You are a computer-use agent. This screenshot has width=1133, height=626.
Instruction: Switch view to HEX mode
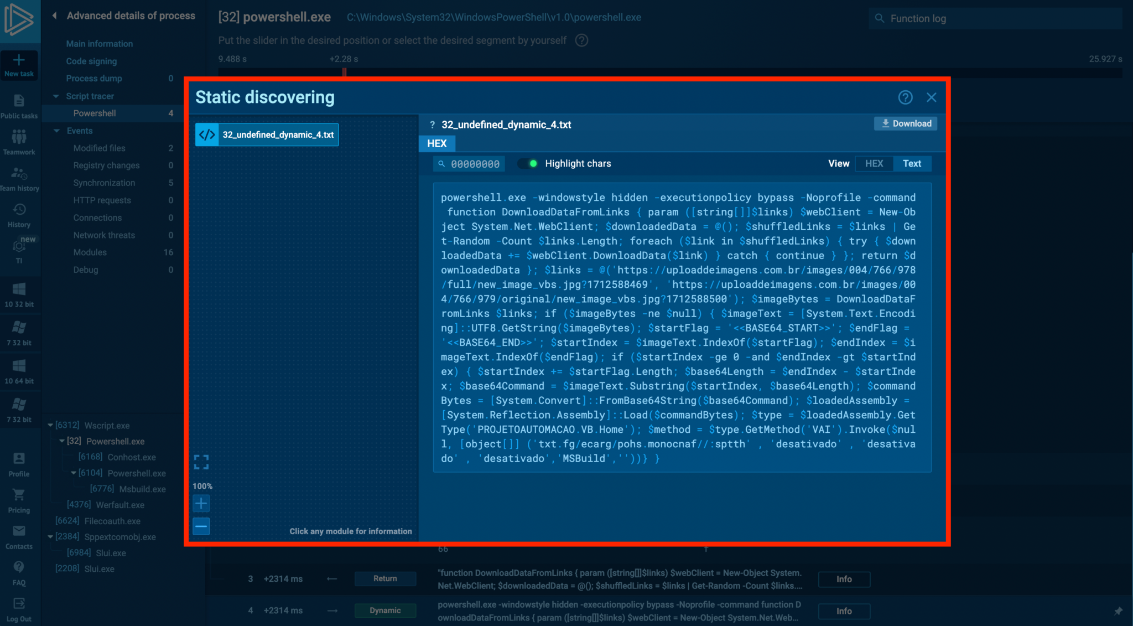pyautogui.click(x=874, y=163)
